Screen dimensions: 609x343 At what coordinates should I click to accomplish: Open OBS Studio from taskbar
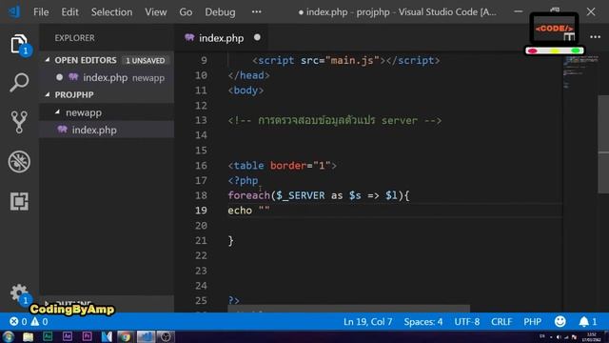[166, 336]
